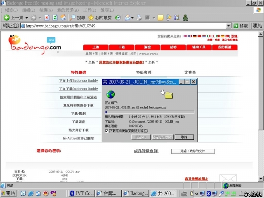This screenshot has width=264, height=198.
Task: Switch language via the German flag
Action: pos(195,36)
